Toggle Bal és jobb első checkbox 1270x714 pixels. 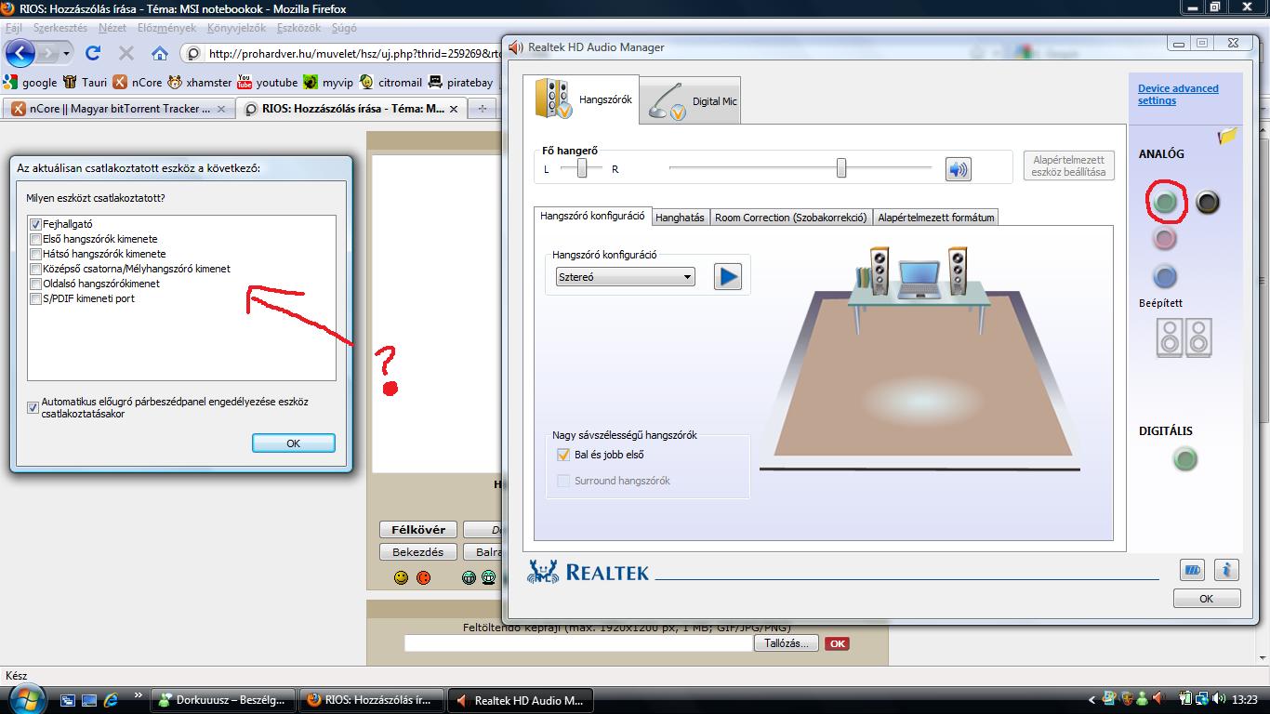click(562, 455)
